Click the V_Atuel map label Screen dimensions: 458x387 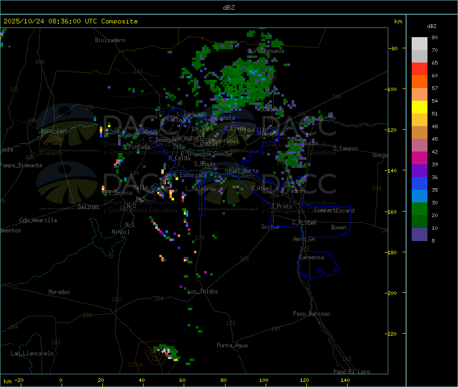point(262,188)
